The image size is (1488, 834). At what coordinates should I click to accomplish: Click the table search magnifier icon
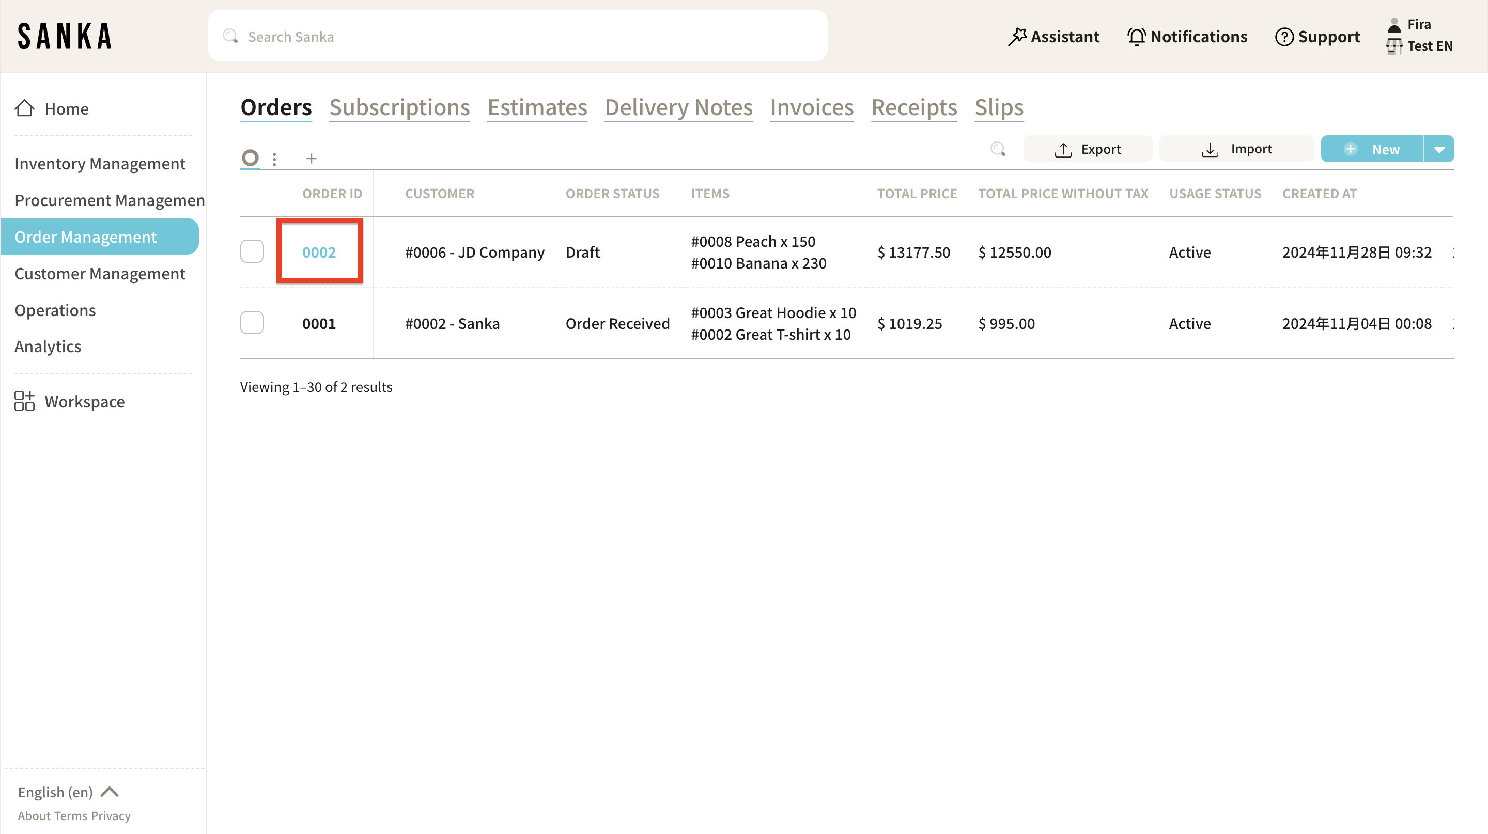(x=998, y=149)
